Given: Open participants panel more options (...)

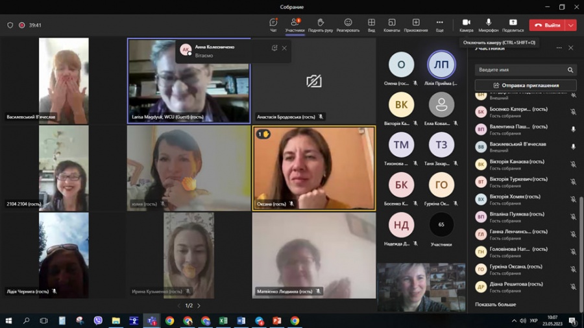Looking at the screenshot, I should pyautogui.click(x=559, y=48).
